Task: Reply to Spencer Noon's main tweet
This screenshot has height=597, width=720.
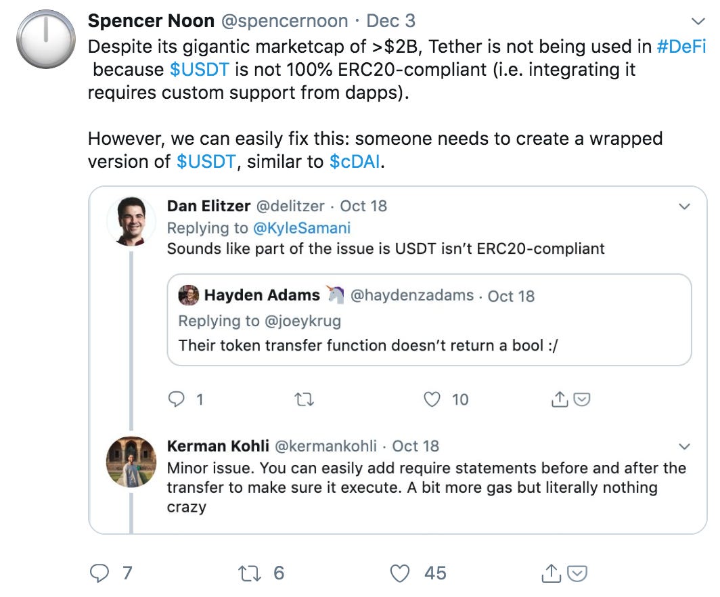Action: point(99,573)
